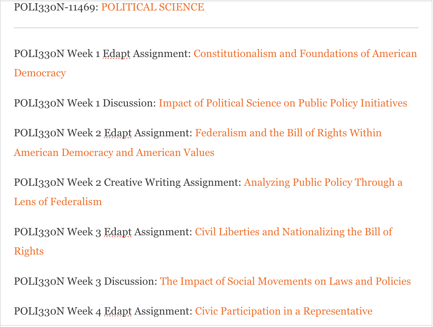Open Analyzing Public Policy Through a Lens link
Screen dimensions: 433x327
point(323,182)
